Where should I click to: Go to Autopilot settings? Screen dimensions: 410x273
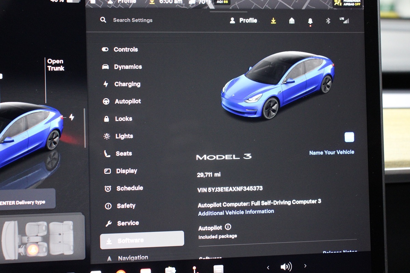tap(127, 101)
